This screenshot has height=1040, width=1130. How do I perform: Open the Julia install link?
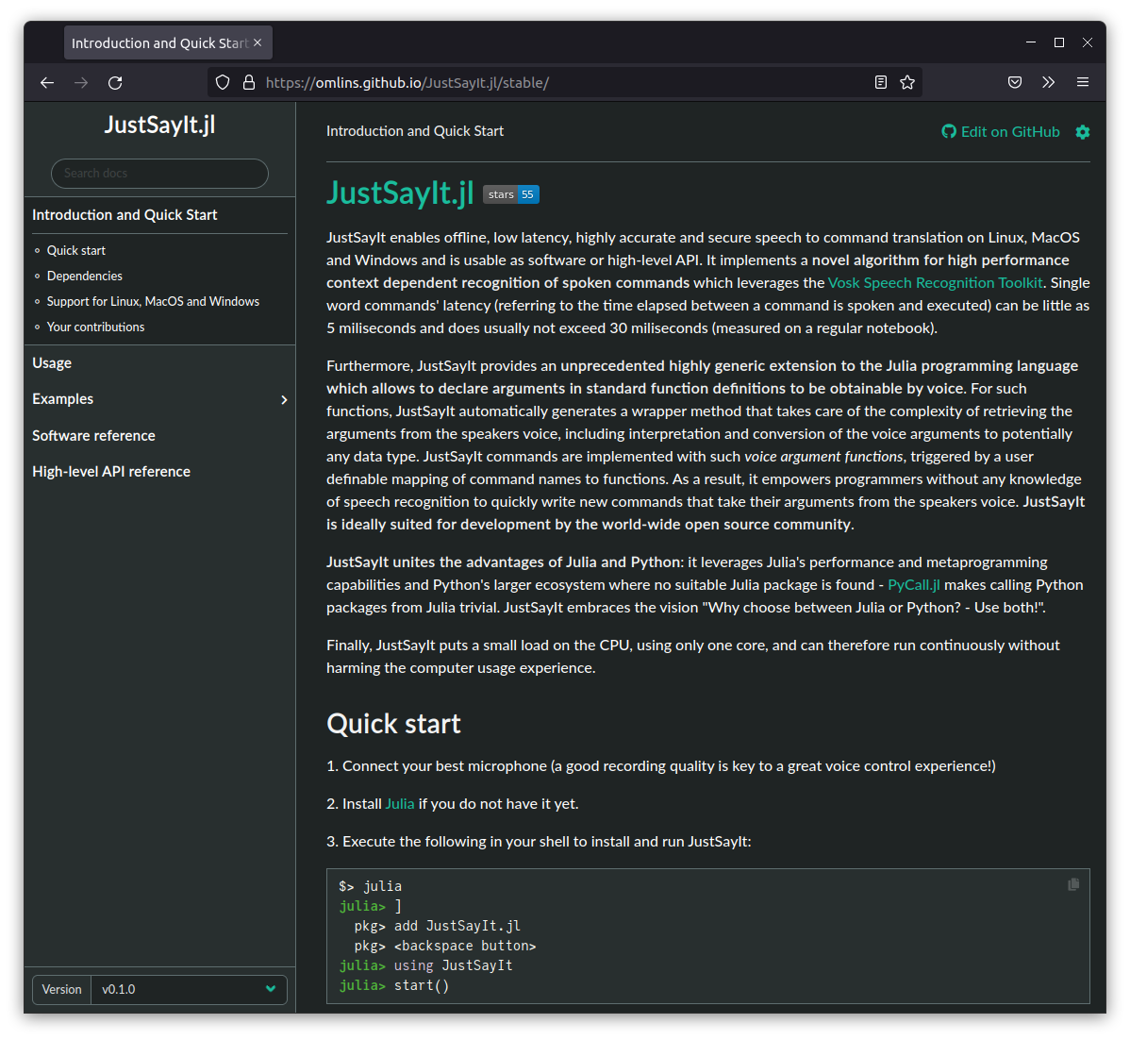tap(400, 803)
